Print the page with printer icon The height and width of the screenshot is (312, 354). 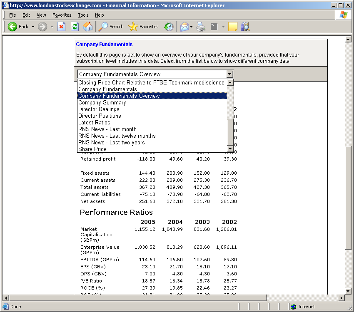pyautogui.click(x=201, y=27)
